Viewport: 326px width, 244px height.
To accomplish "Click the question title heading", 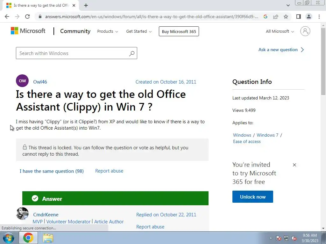I will tap(101, 101).
